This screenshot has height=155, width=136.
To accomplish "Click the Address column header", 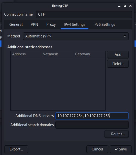I will click(26, 54).
